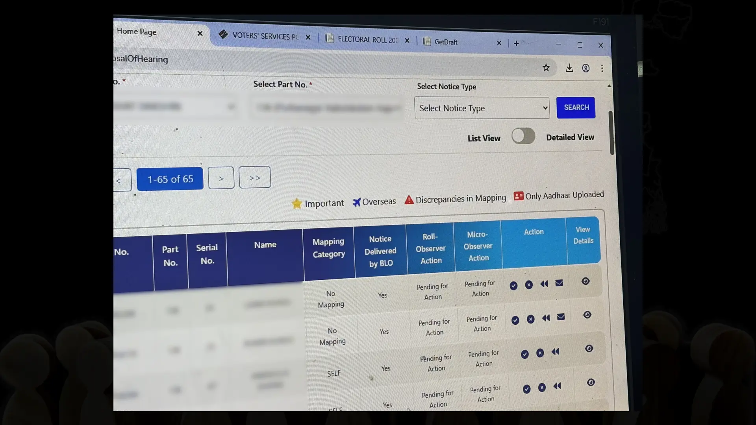Open browser downloads icon
Viewport: 756px width, 425px height.
tap(569, 68)
